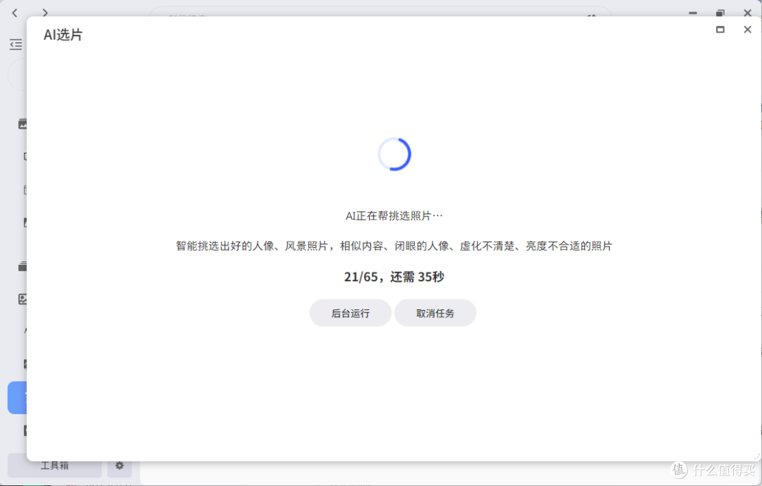Select the progress text 21/65，还需 35秒
This screenshot has width=762, height=486.
tap(394, 277)
